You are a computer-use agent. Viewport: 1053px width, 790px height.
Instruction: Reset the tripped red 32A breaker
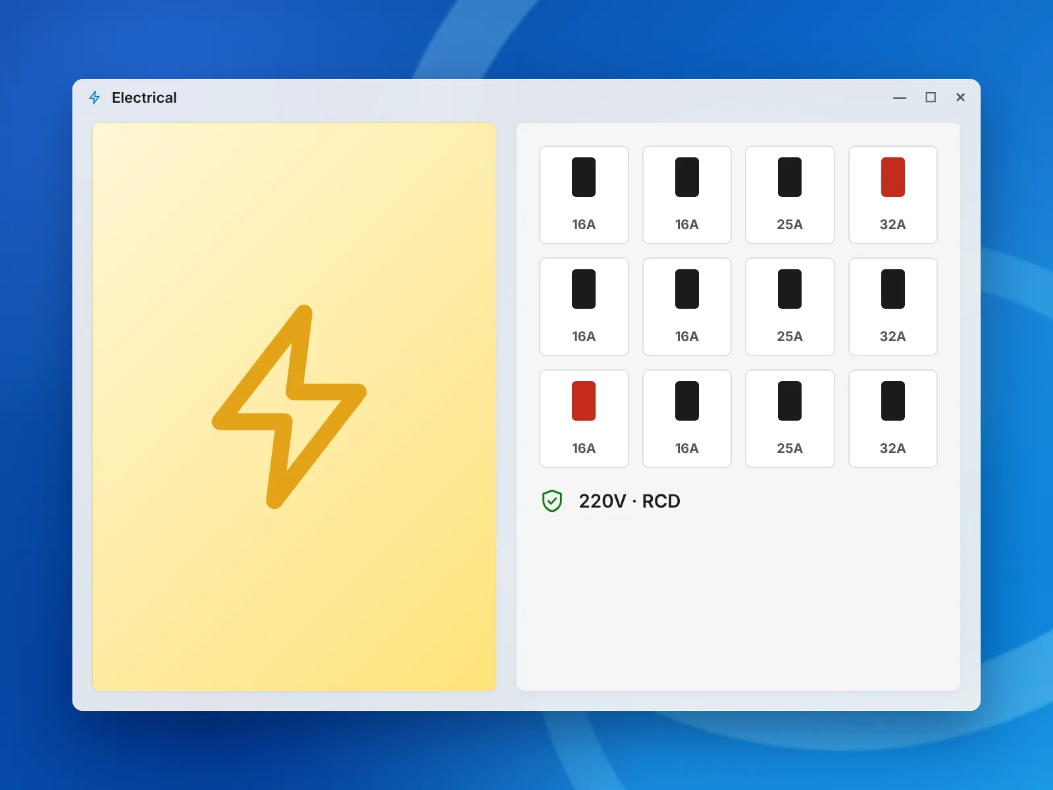coord(893,195)
